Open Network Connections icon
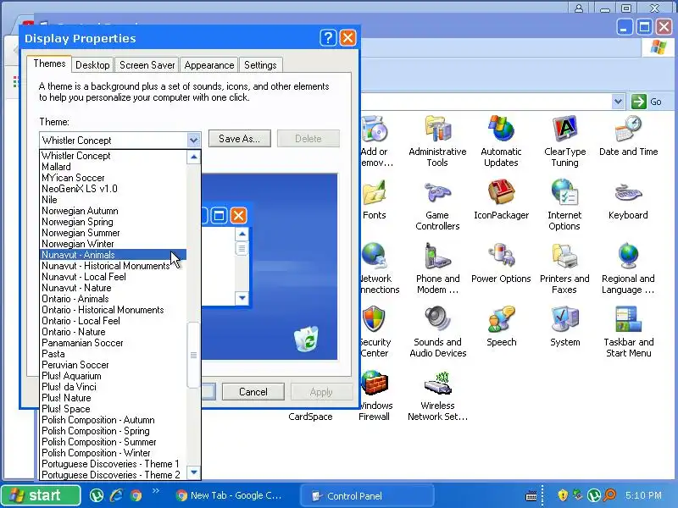 tap(379, 268)
